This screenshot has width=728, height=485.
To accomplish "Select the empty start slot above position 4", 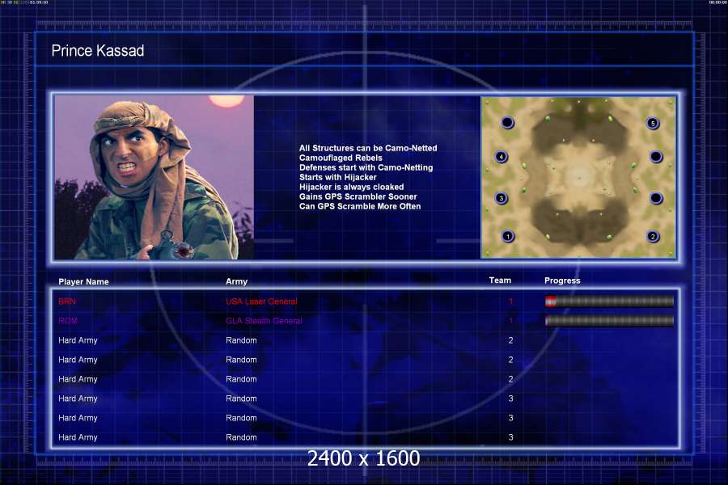I will [x=507, y=123].
